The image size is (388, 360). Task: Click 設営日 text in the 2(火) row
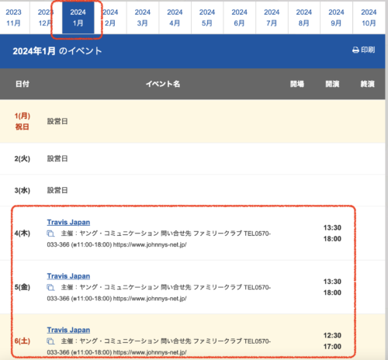(x=57, y=158)
